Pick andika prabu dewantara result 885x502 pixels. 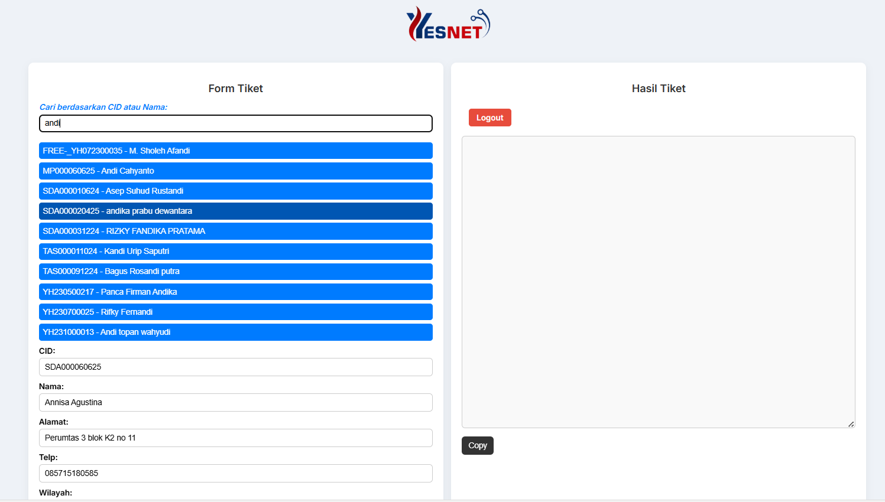coord(235,211)
